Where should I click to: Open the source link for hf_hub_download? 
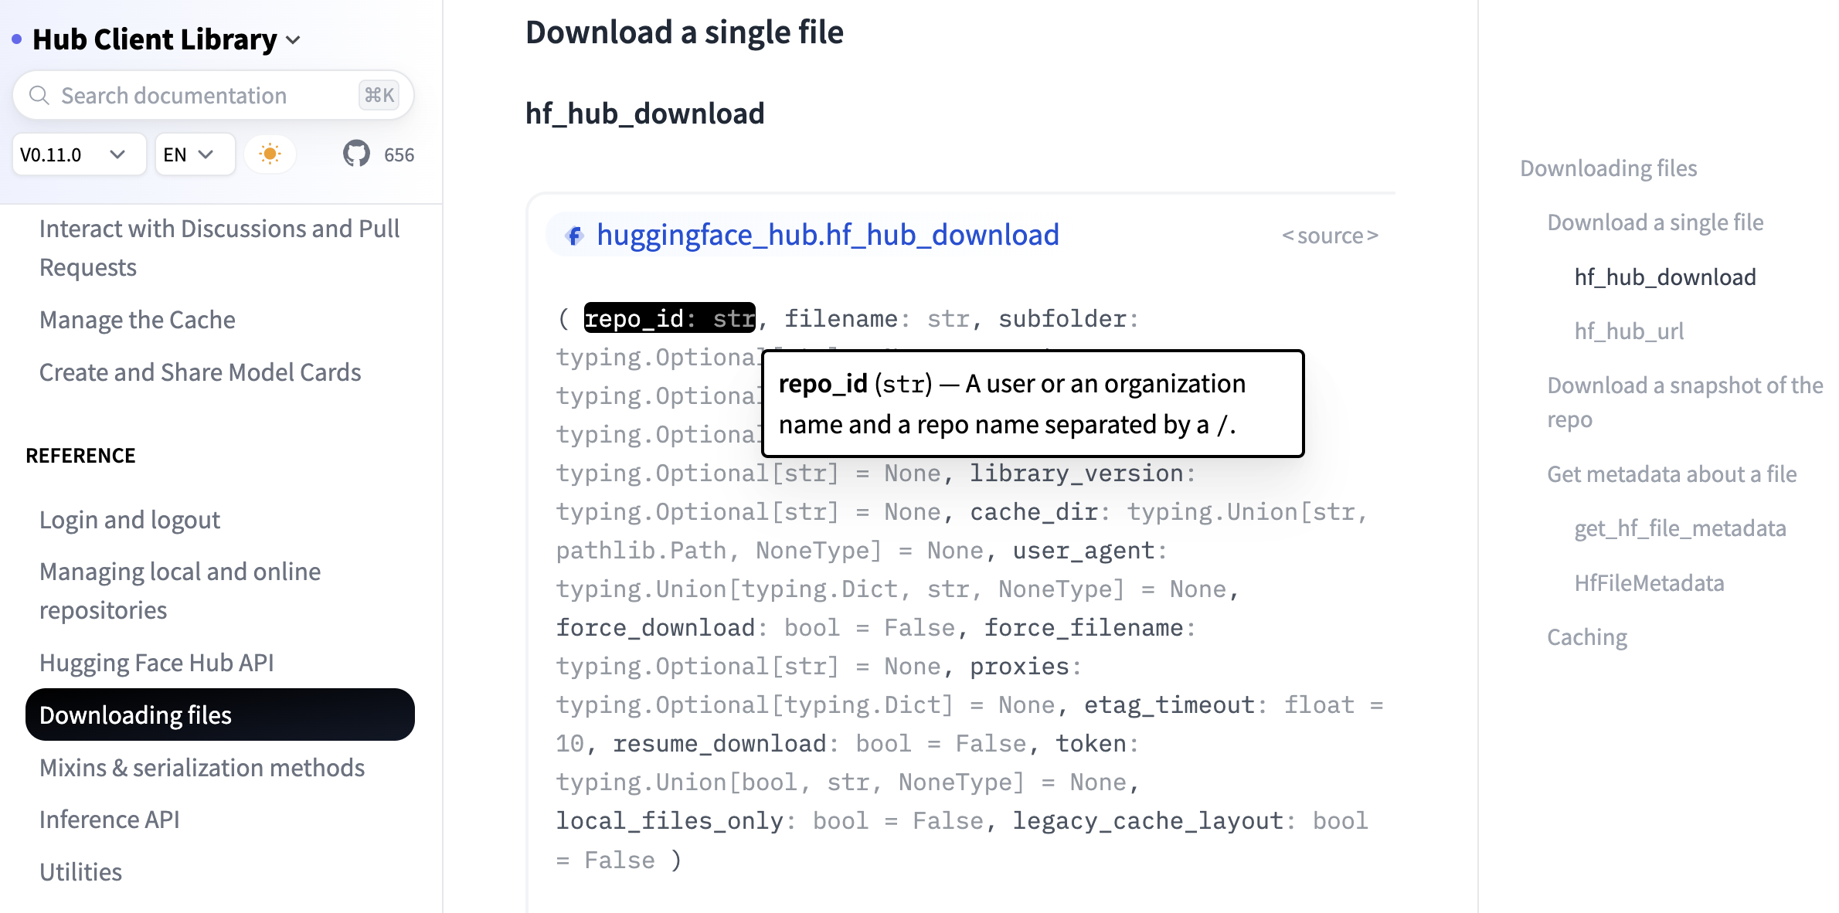coord(1329,236)
